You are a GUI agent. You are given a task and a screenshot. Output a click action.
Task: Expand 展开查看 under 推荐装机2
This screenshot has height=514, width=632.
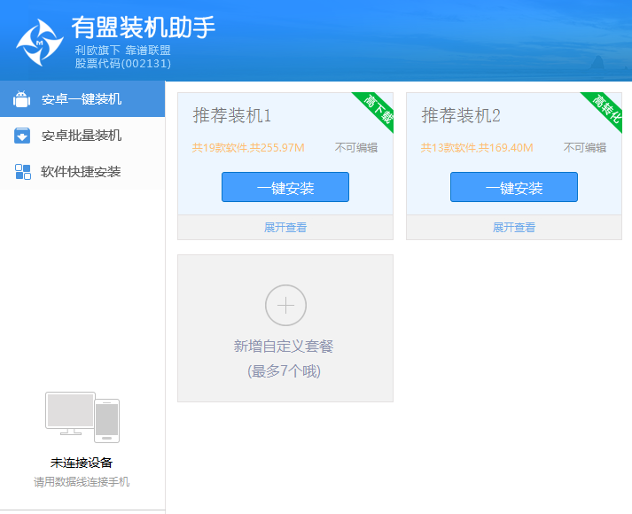point(514,228)
